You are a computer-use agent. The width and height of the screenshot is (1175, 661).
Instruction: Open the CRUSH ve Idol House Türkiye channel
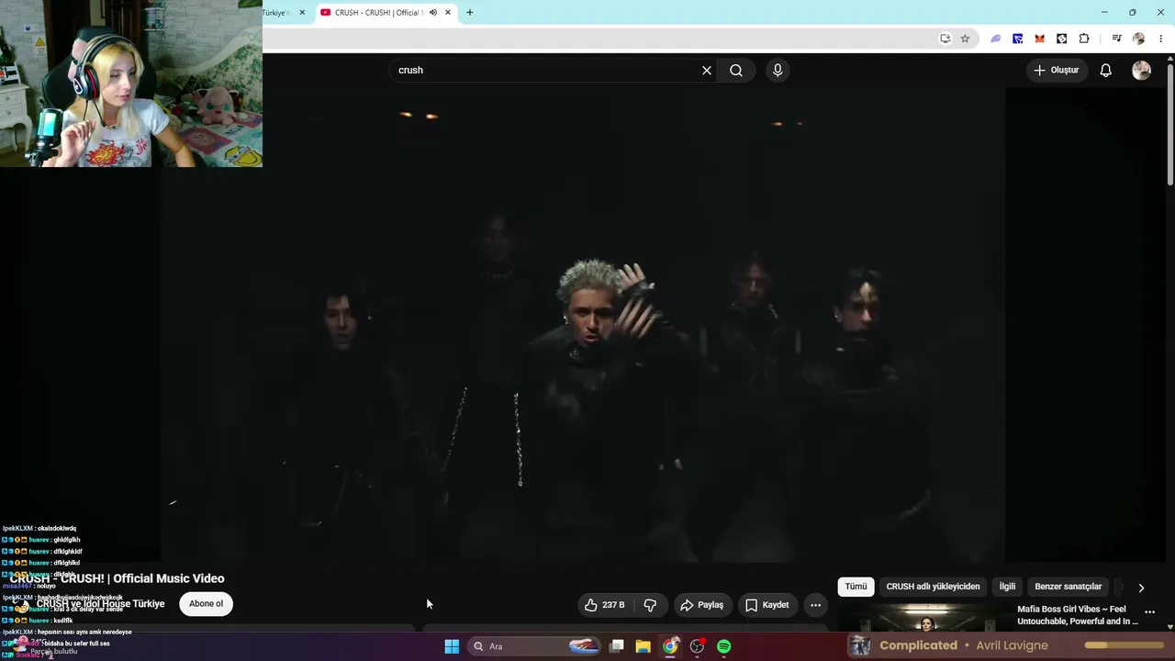100,604
